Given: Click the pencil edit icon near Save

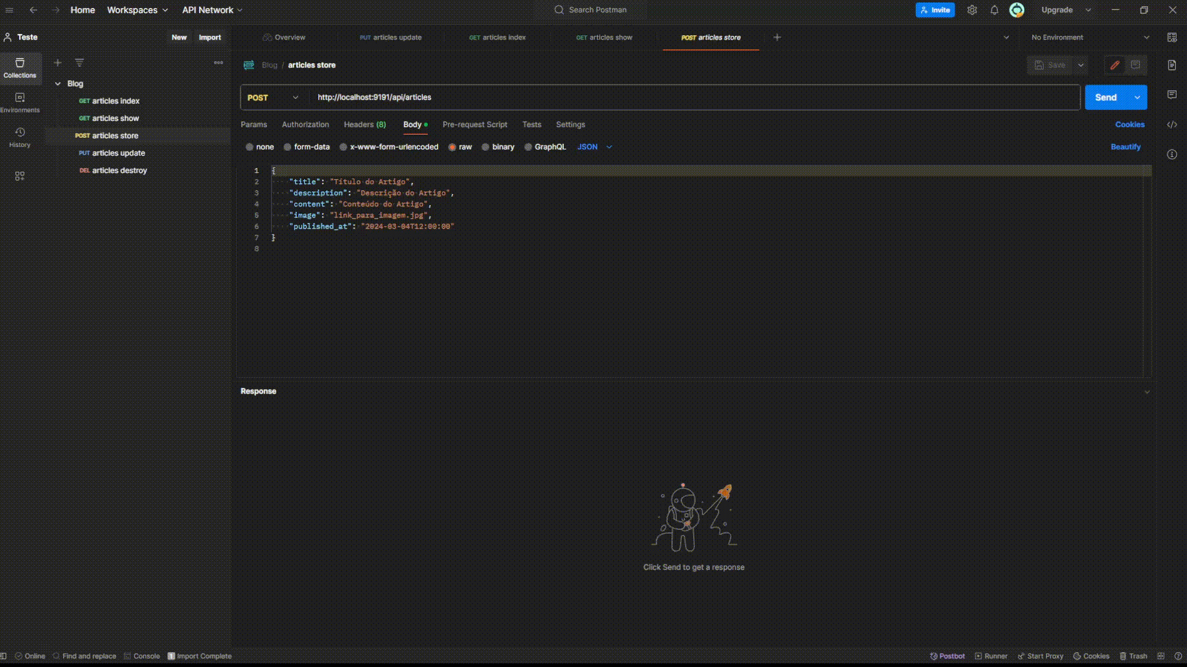Looking at the screenshot, I should [x=1115, y=65].
